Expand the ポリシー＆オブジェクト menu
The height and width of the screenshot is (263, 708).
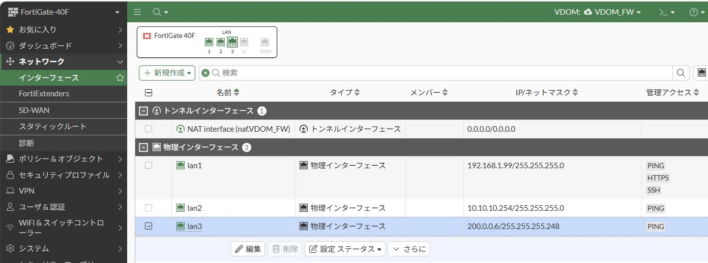(63, 159)
